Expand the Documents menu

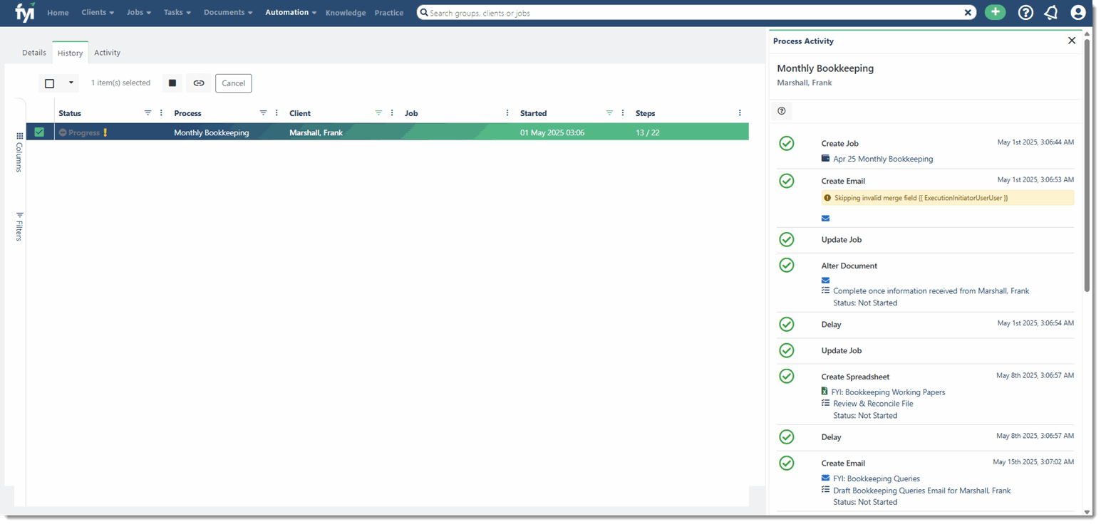tap(229, 13)
